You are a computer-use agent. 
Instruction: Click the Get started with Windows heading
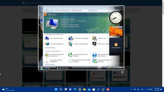(54, 34)
